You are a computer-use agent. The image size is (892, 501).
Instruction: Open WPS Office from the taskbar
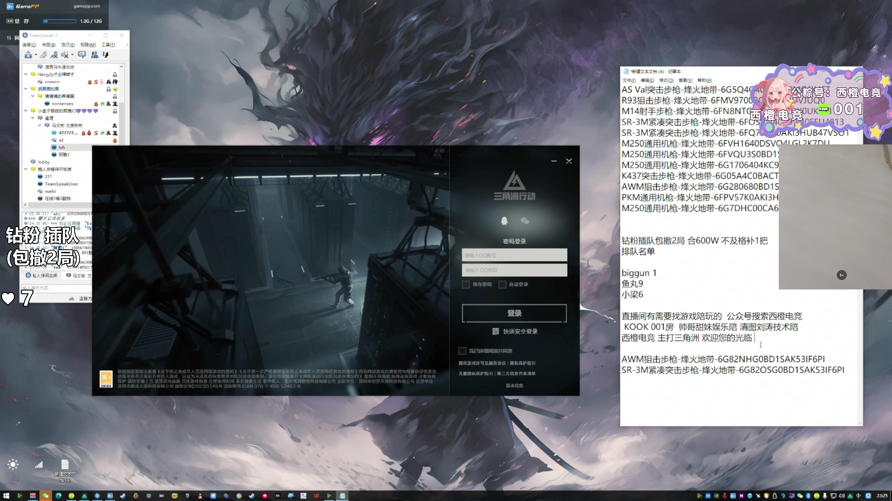coord(316,495)
